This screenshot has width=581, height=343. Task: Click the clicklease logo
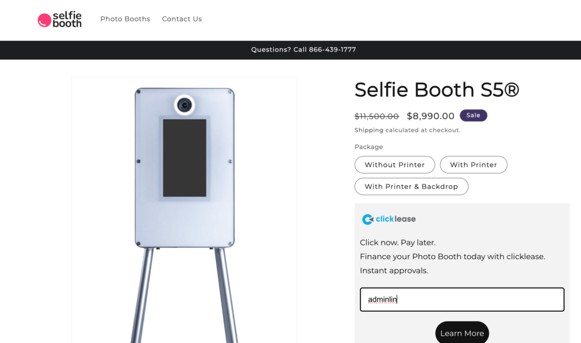tap(389, 219)
